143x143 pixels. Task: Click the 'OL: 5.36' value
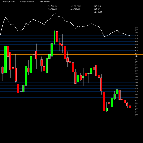98,12
